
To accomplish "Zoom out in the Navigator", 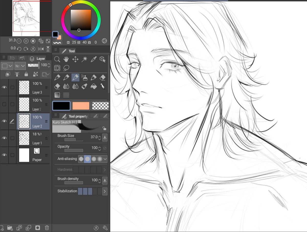I will point(19,41).
